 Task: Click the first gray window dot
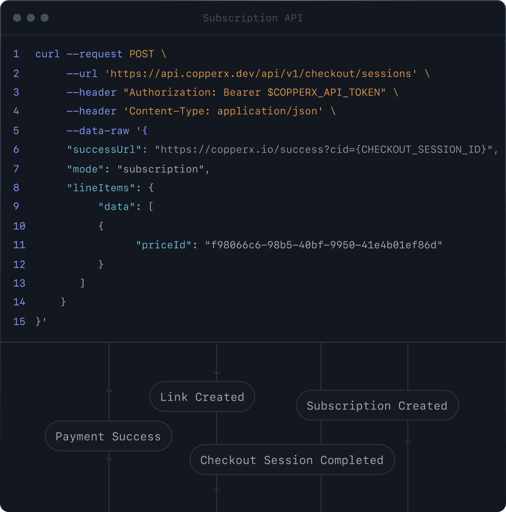pyautogui.click(x=17, y=18)
